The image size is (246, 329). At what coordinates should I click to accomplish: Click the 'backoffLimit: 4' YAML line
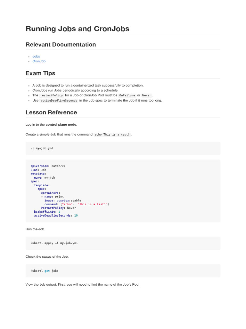pyautogui.click(x=47, y=212)
